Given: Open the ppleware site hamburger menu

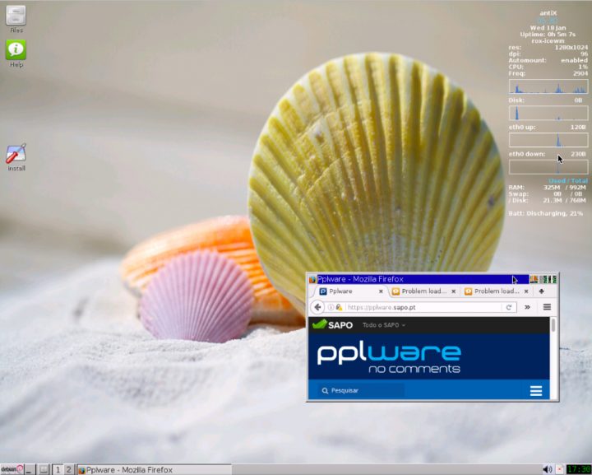Looking at the screenshot, I should 536,391.
